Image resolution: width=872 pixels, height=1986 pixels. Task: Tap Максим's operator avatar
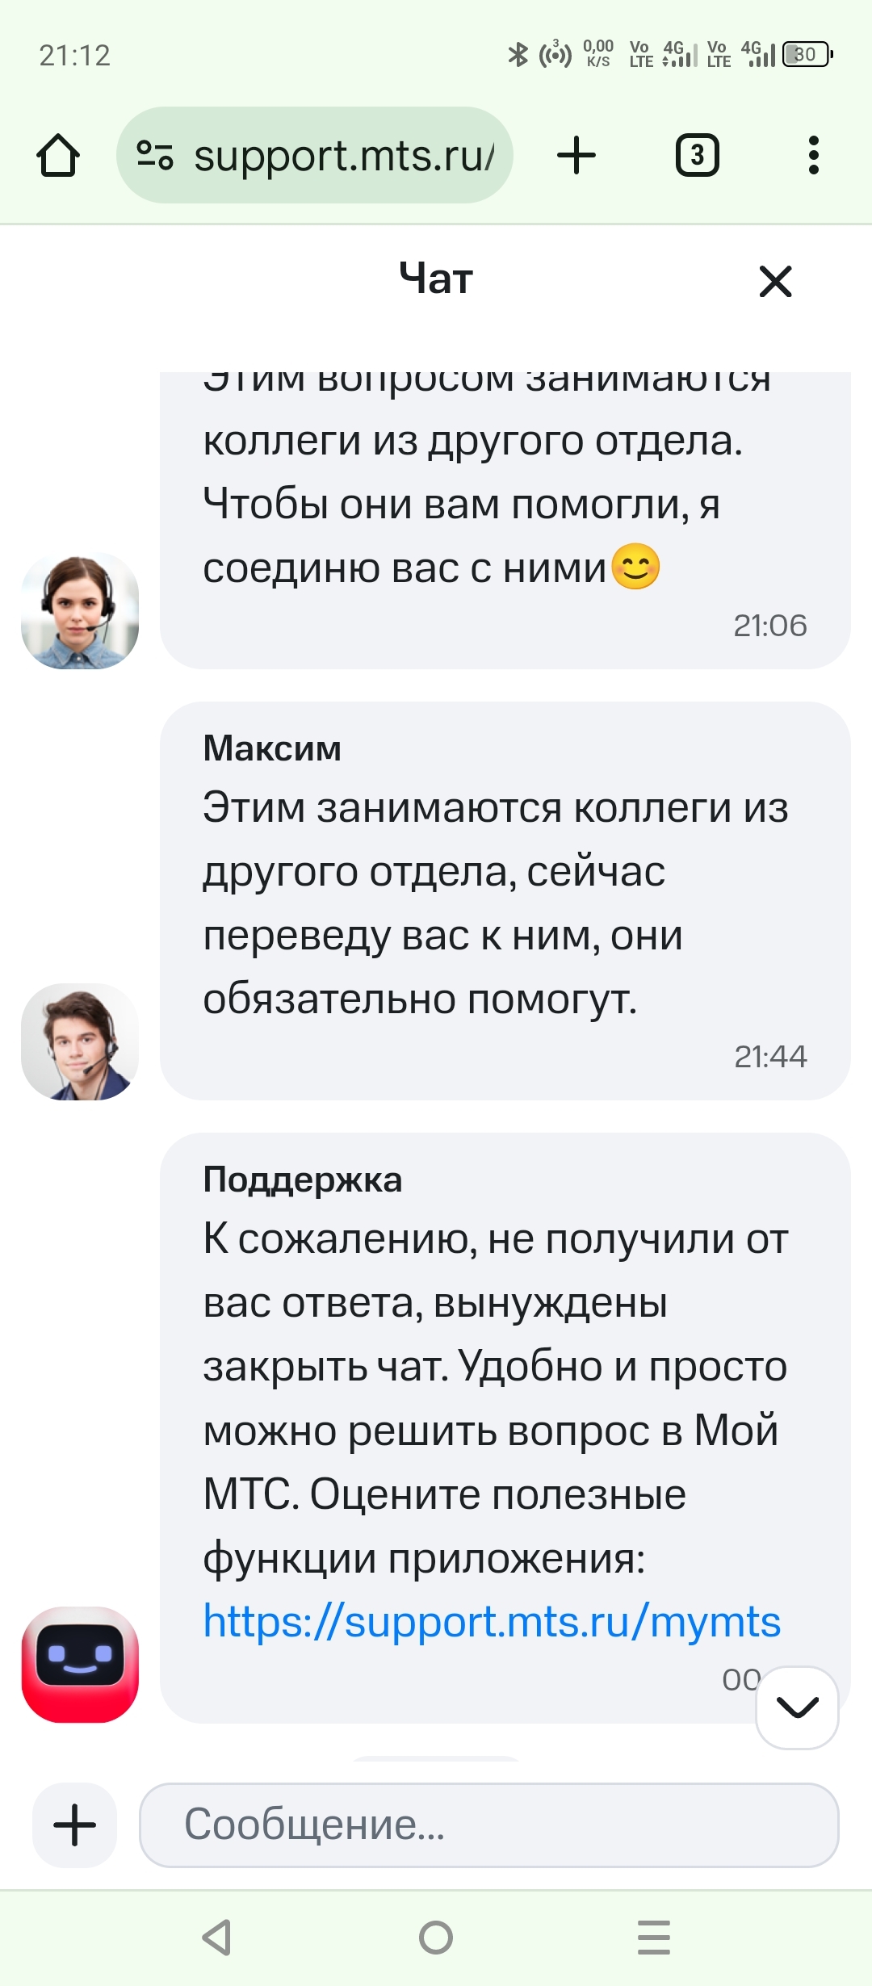(x=80, y=1041)
